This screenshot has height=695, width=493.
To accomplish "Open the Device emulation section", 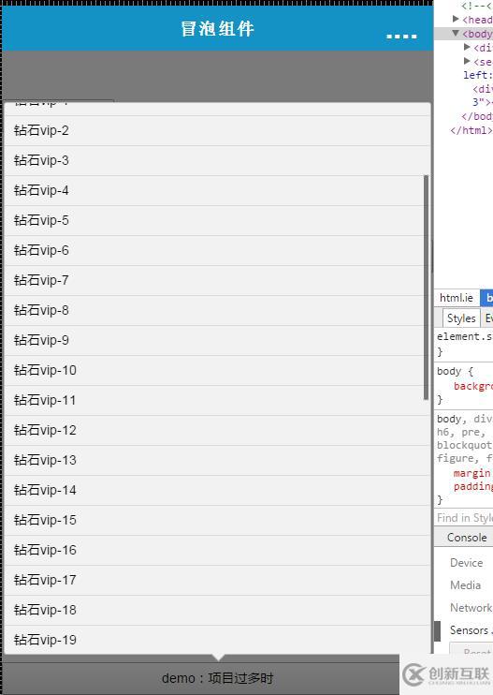I will tap(467, 563).
